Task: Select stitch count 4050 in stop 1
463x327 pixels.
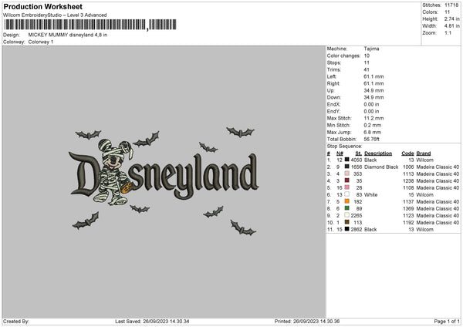Action: 357,160
